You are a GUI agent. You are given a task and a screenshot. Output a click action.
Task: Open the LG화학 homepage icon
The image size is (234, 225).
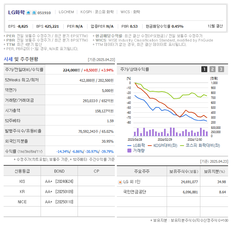click(x=28, y=13)
